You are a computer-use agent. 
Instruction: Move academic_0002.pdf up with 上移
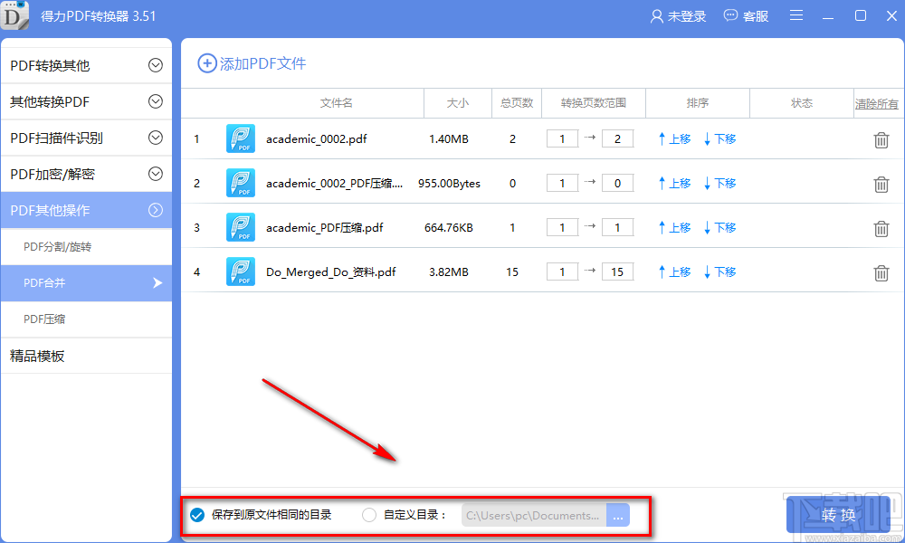(x=675, y=139)
